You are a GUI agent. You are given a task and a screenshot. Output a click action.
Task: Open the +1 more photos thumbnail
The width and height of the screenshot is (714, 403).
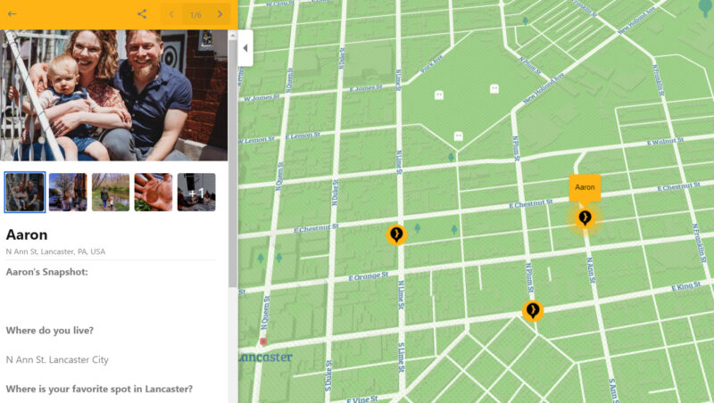196,192
